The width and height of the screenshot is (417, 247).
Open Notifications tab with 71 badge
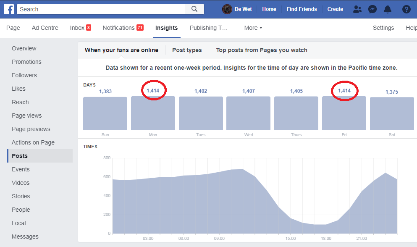[123, 28]
